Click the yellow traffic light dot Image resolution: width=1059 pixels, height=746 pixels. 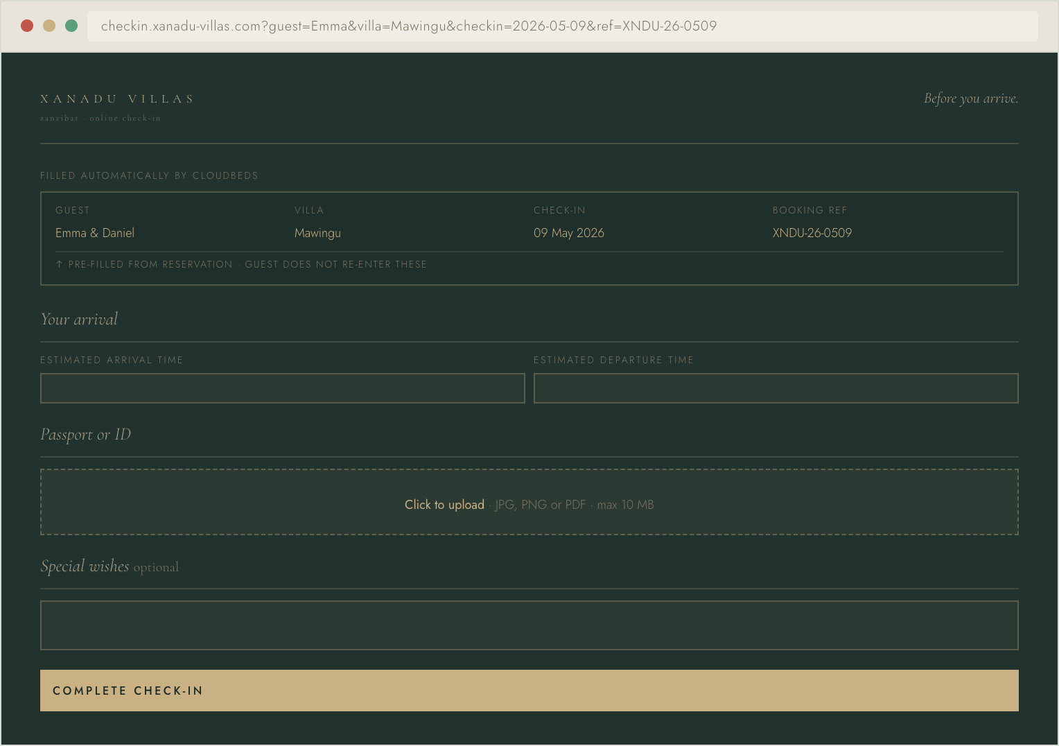pyautogui.click(x=49, y=25)
